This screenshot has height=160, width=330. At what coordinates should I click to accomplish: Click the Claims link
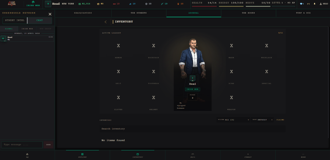pyautogui.click(x=280, y=120)
